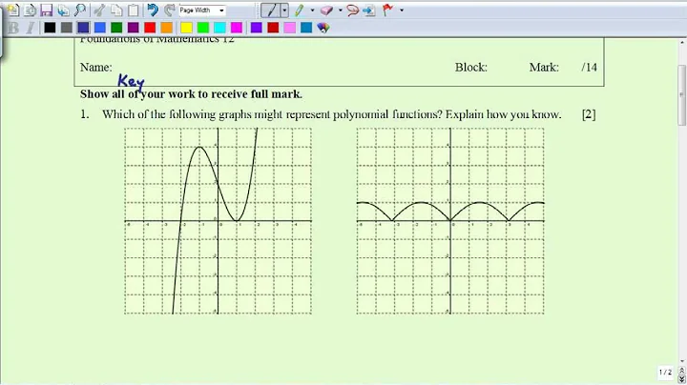Click the handwritten Key annotation
Screen dimensions: 687x385
point(131,81)
